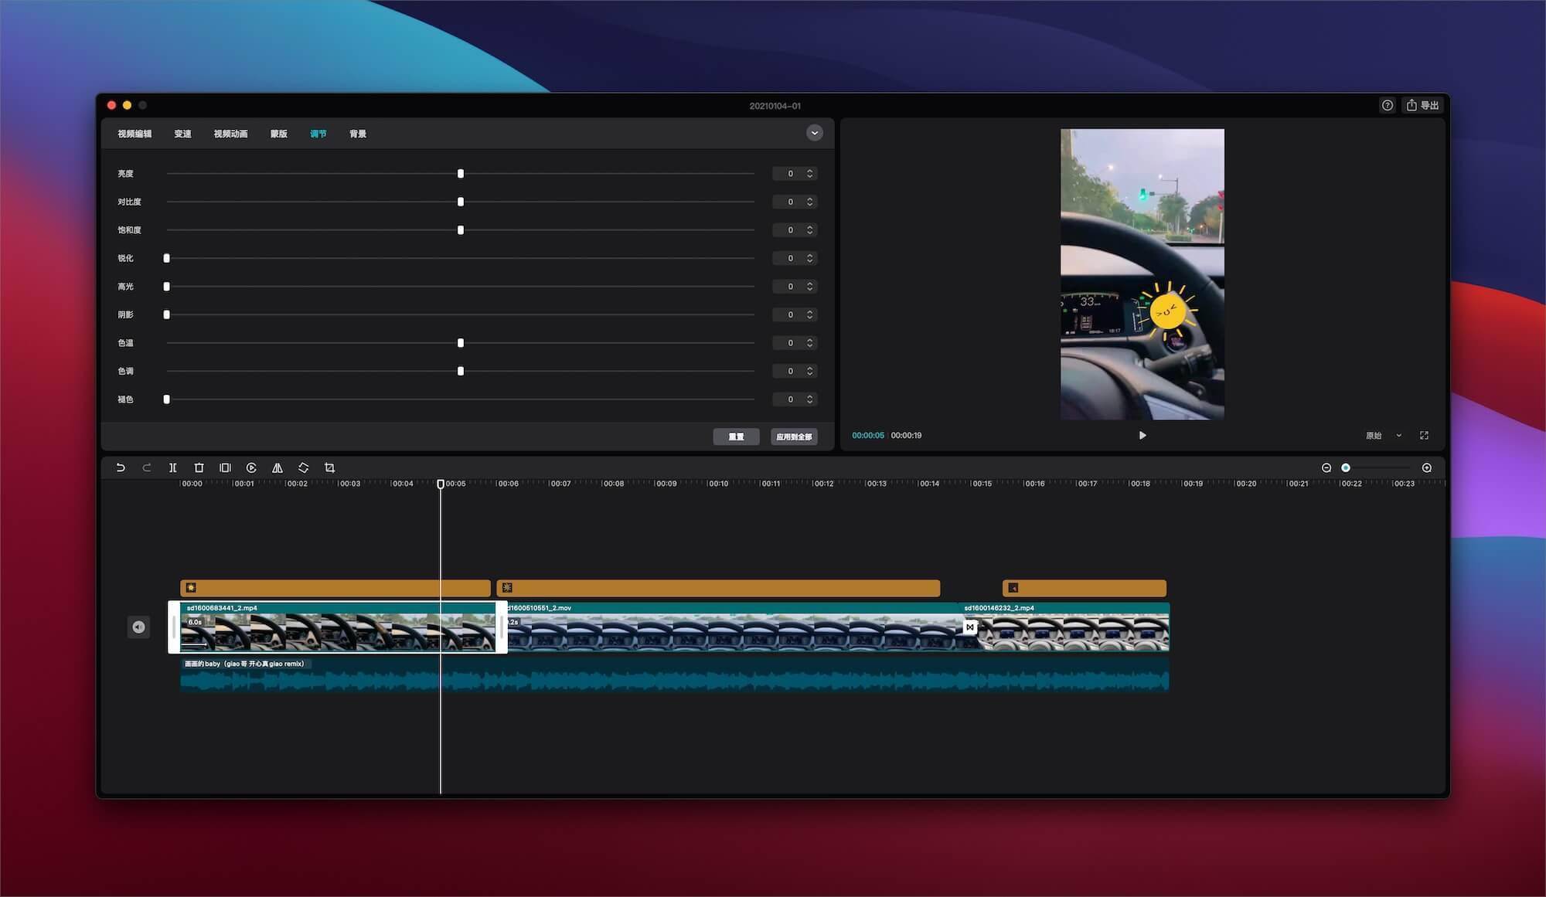
Task: Click the transition icon between the two clips
Action: 970,627
